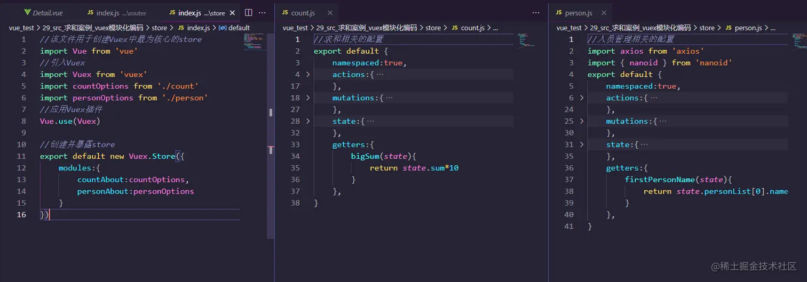Expand folded actions block in count.js
The width and height of the screenshot is (807, 282).
tap(308, 75)
